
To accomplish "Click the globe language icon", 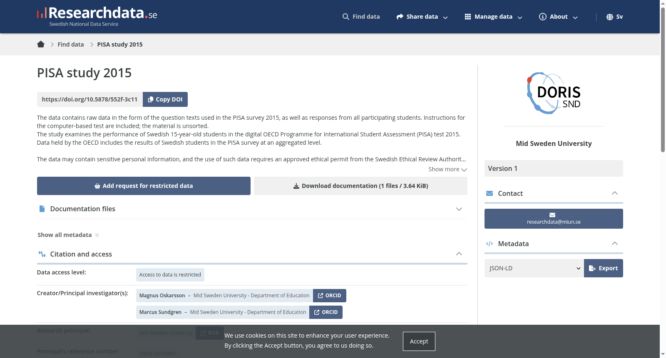I will pos(610,17).
